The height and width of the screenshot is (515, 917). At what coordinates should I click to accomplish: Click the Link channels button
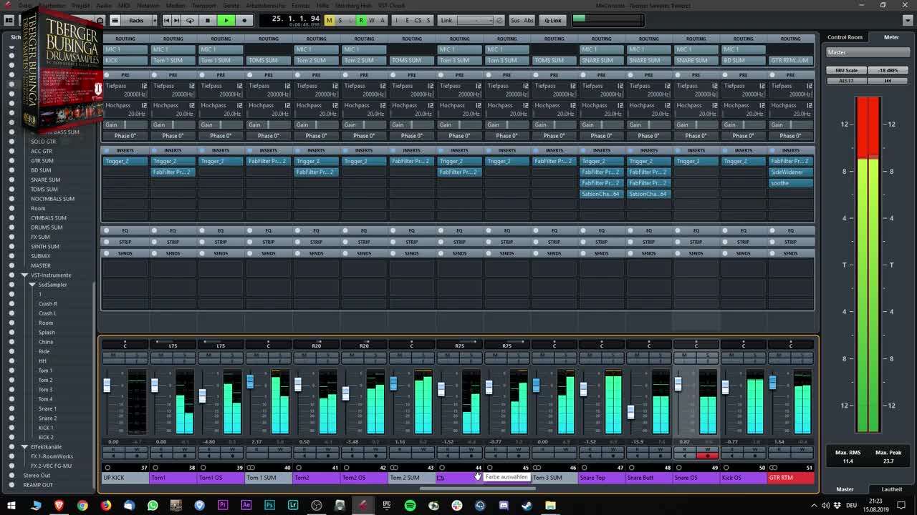(x=446, y=20)
